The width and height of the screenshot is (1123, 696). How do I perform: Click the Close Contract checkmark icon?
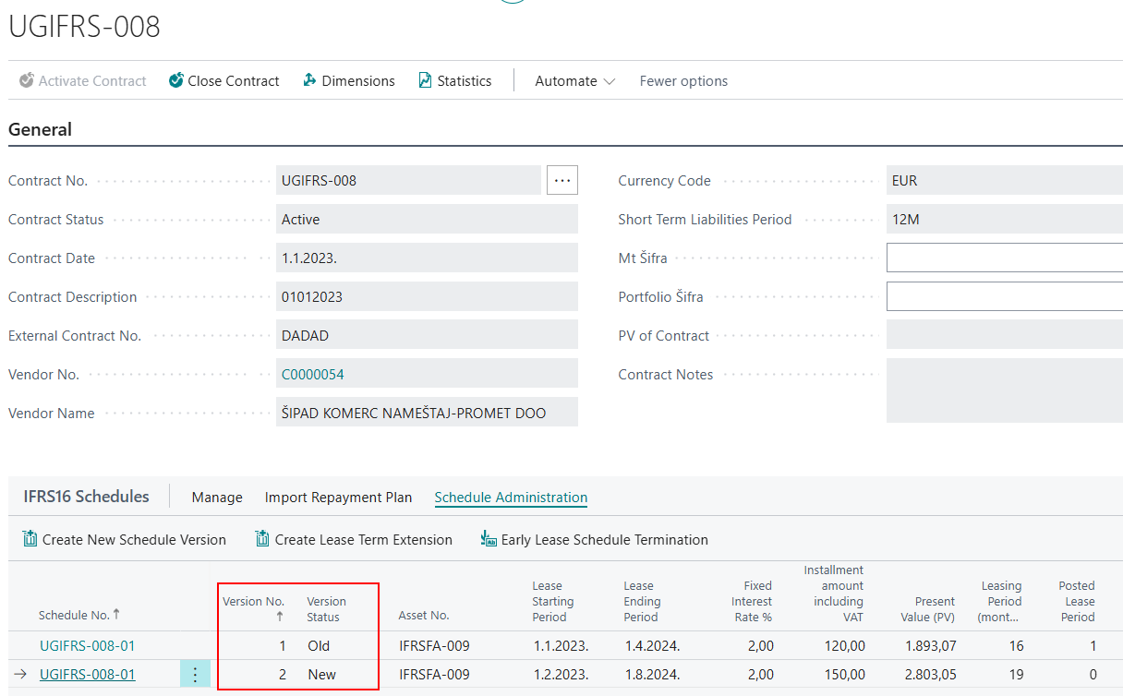[176, 80]
